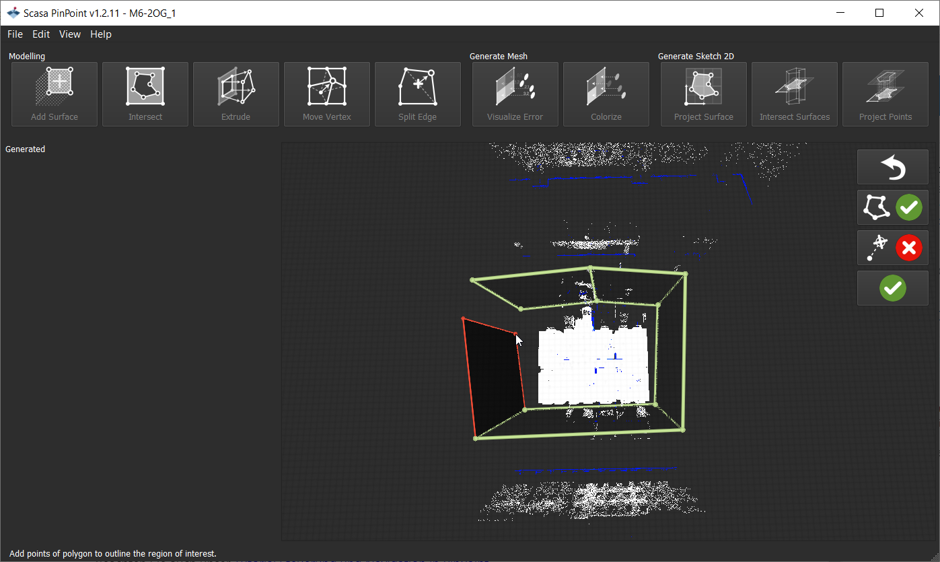Click the undo arrow button
The width and height of the screenshot is (940, 562).
[x=893, y=167]
